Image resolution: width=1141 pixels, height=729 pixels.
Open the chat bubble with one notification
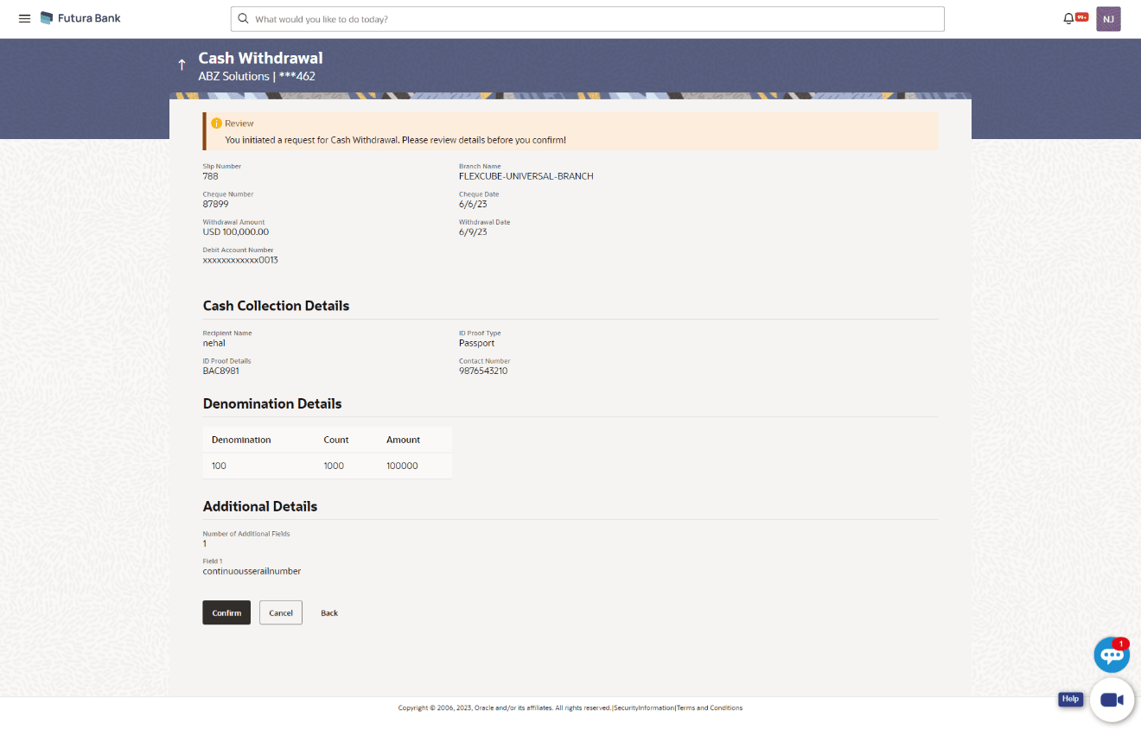1112,655
